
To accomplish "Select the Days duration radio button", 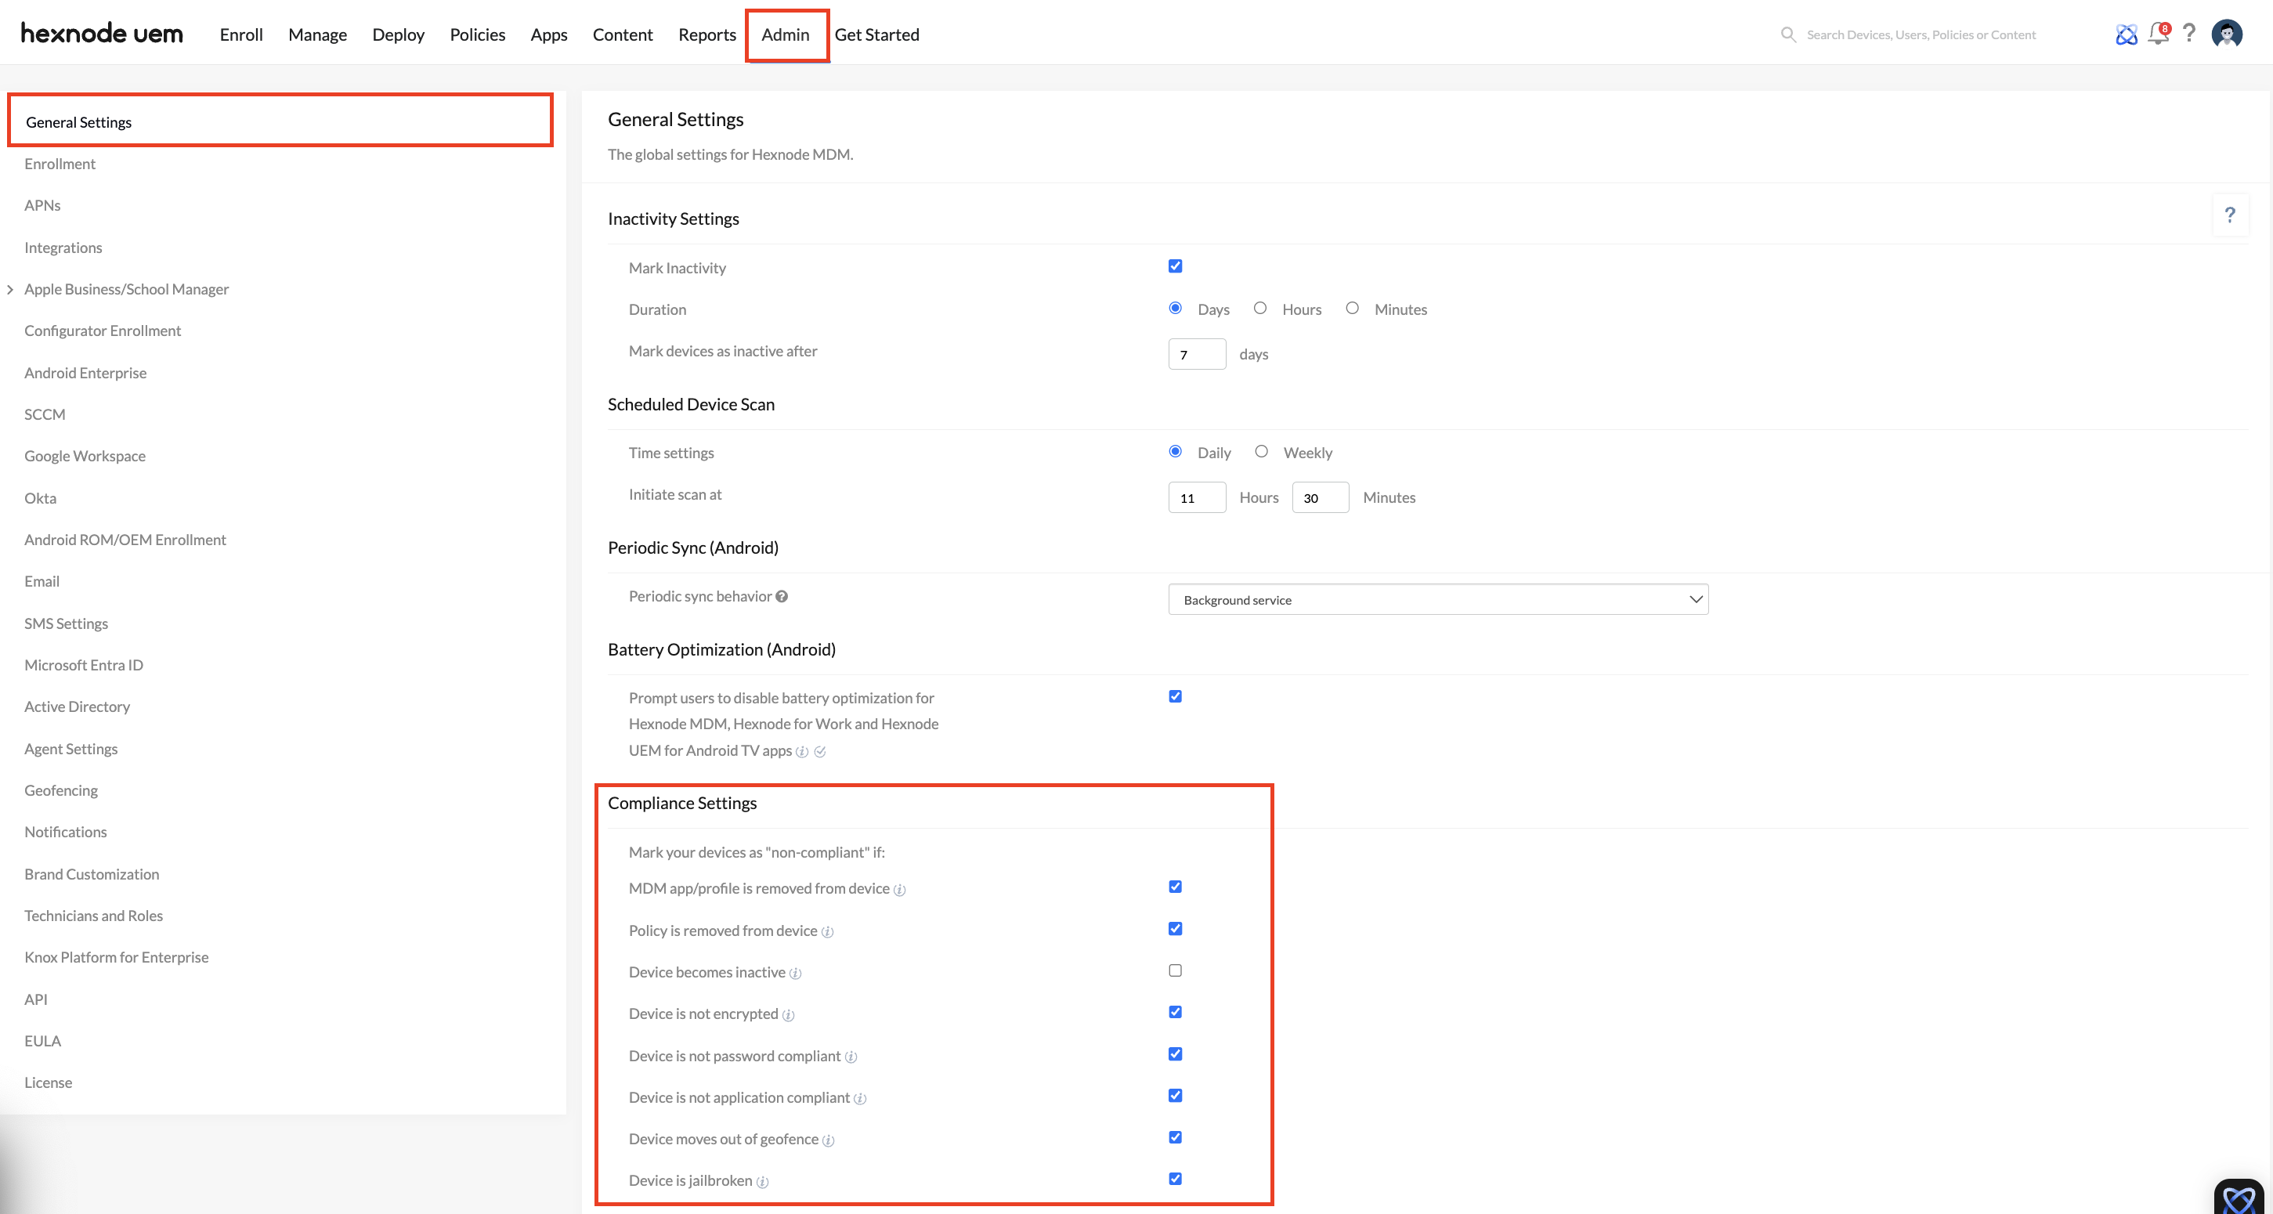I will [x=1176, y=308].
